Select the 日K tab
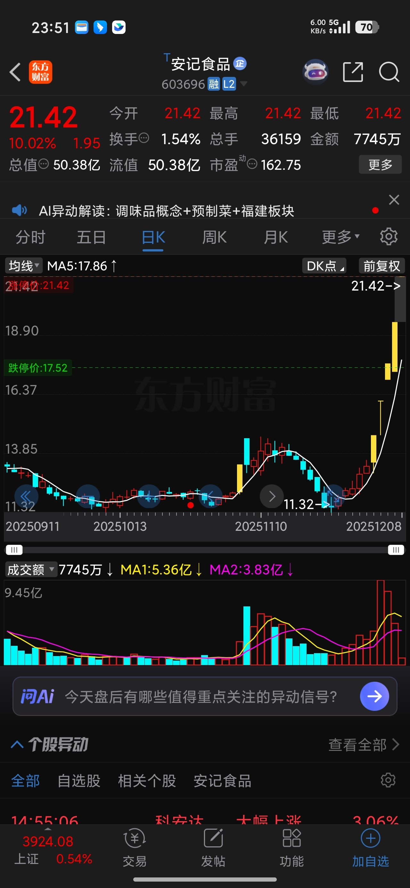Screen dimensions: 410x888 click(x=153, y=237)
